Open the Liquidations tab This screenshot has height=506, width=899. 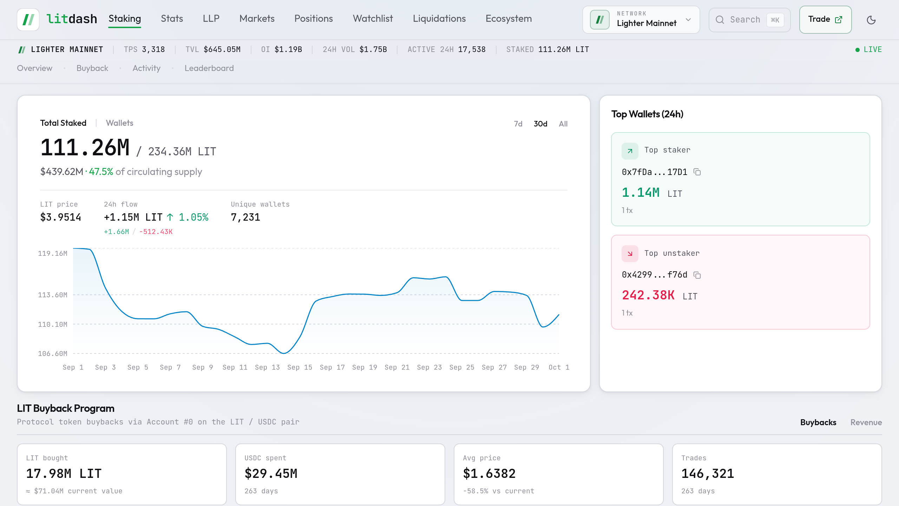[439, 19]
